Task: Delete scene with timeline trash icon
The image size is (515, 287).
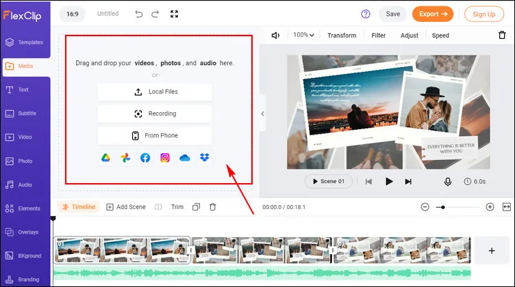Action: (212, 207)
